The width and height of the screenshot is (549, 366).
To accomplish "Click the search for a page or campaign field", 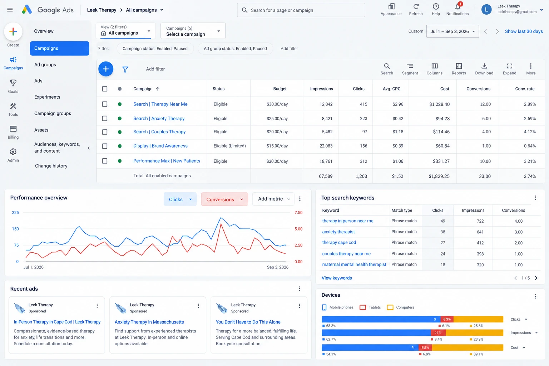I will point(301,10).
